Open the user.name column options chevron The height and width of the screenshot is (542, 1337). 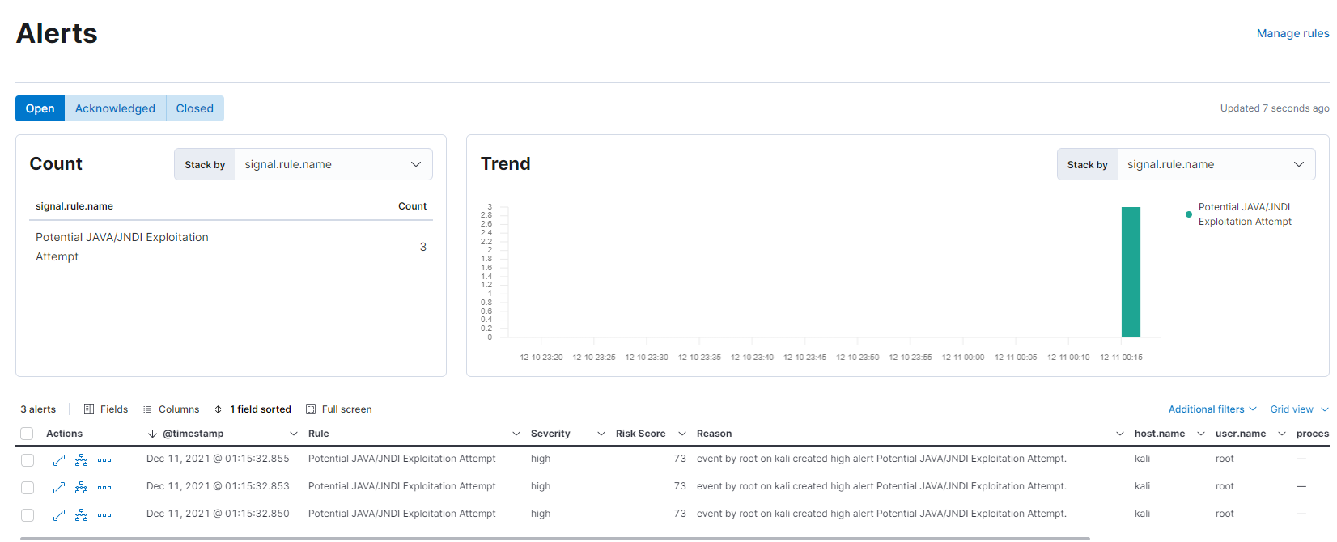[x=1282, y=434]
